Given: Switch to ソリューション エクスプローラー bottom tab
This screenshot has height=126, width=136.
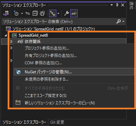Looking at the screenshot, I should tap(24, 122).
